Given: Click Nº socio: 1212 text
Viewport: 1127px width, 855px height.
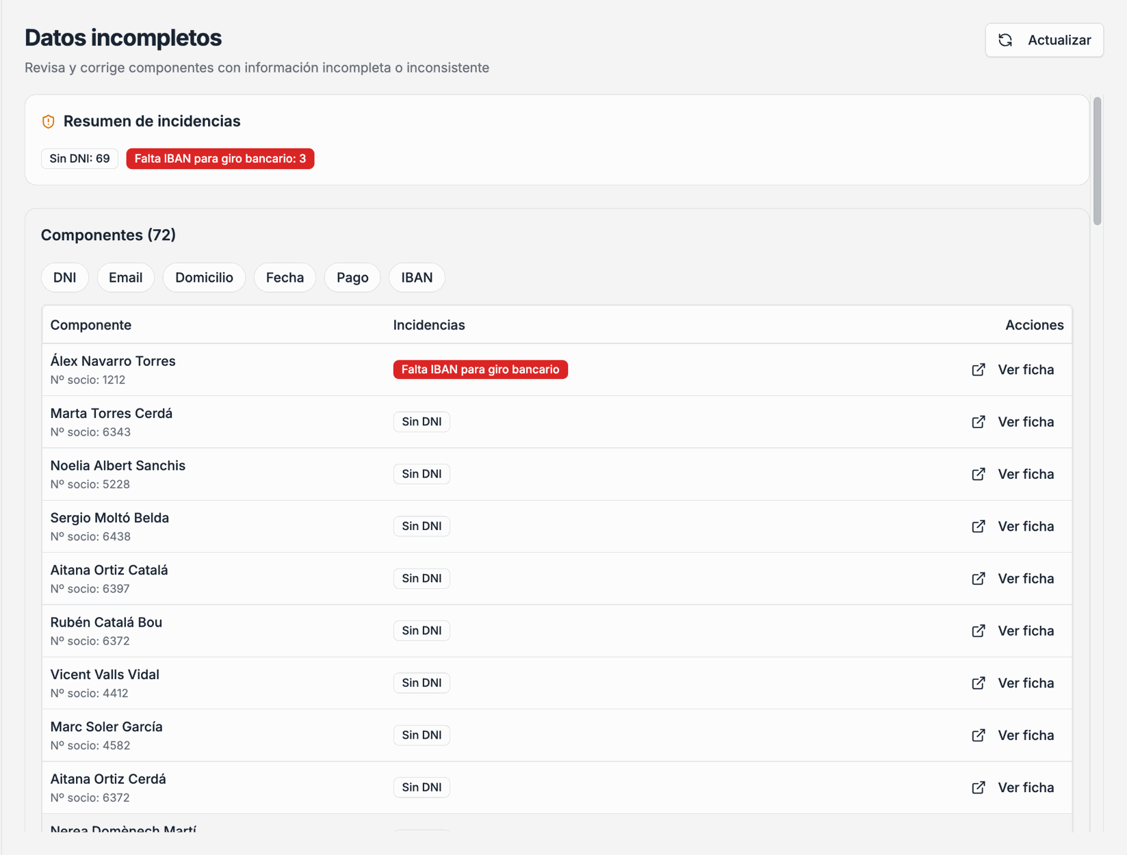Looking at the screenshot, I should (x=88, y=380).
